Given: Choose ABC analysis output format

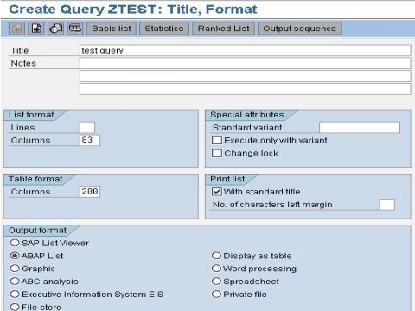Looking at the screenshot, I should pos(15,282).
